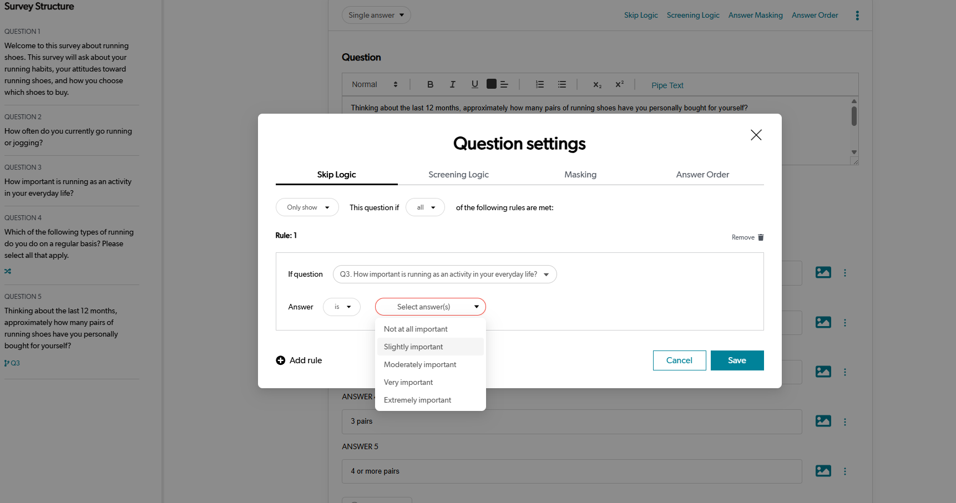This screenshot has height=503, width=956.
Task: Open the 'Only show' dropdown
Action: [307, 207]
